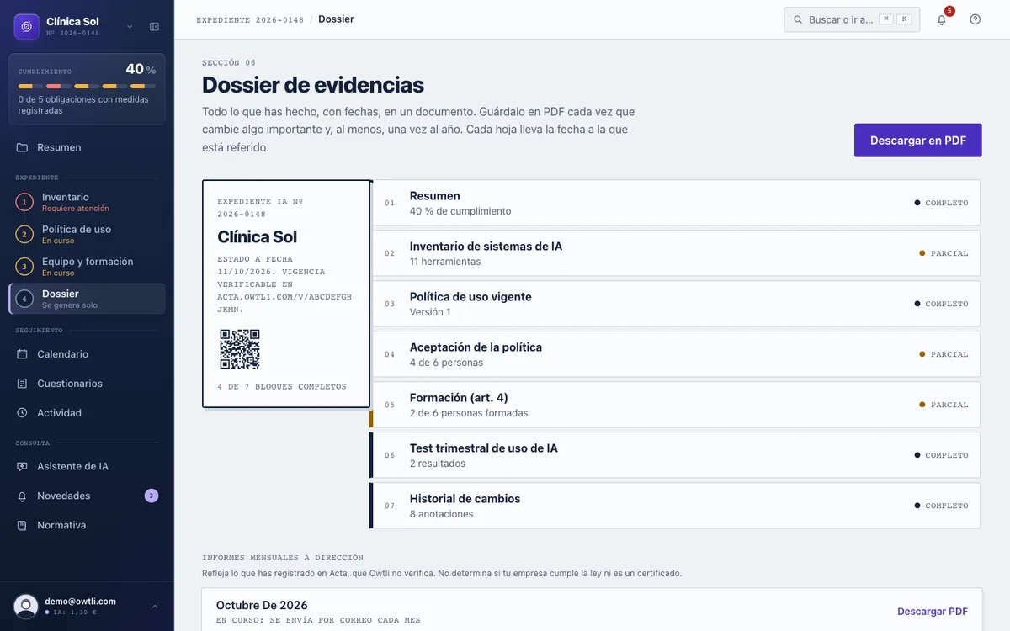
Task: Click the Clínica Sol dossier cover card
Action: click(x=286, y=294)
